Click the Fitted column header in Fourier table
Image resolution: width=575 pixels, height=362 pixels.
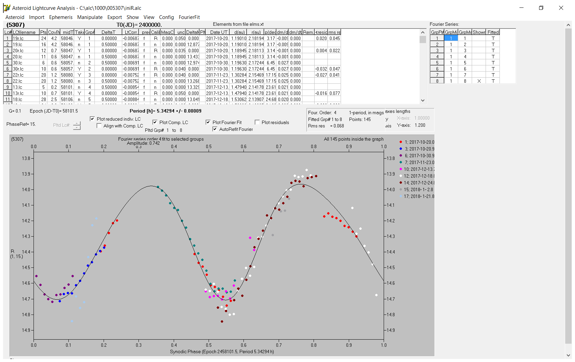tap(493, 32)
